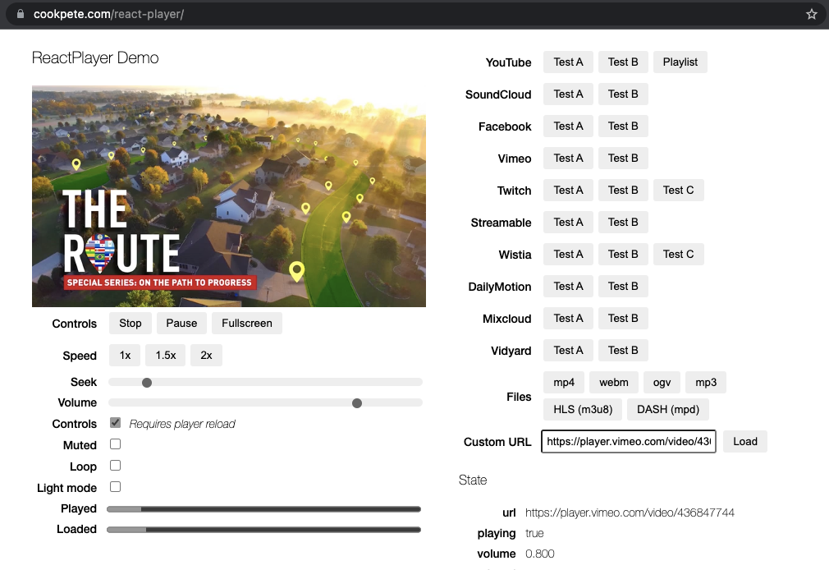Pause the current video
Image resolution: width=829 pixels, height=570 pixels.
click(x=181, y=323)
